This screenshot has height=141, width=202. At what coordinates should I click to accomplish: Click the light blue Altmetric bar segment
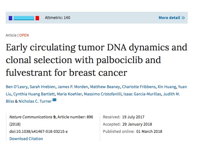coord(24,18)
